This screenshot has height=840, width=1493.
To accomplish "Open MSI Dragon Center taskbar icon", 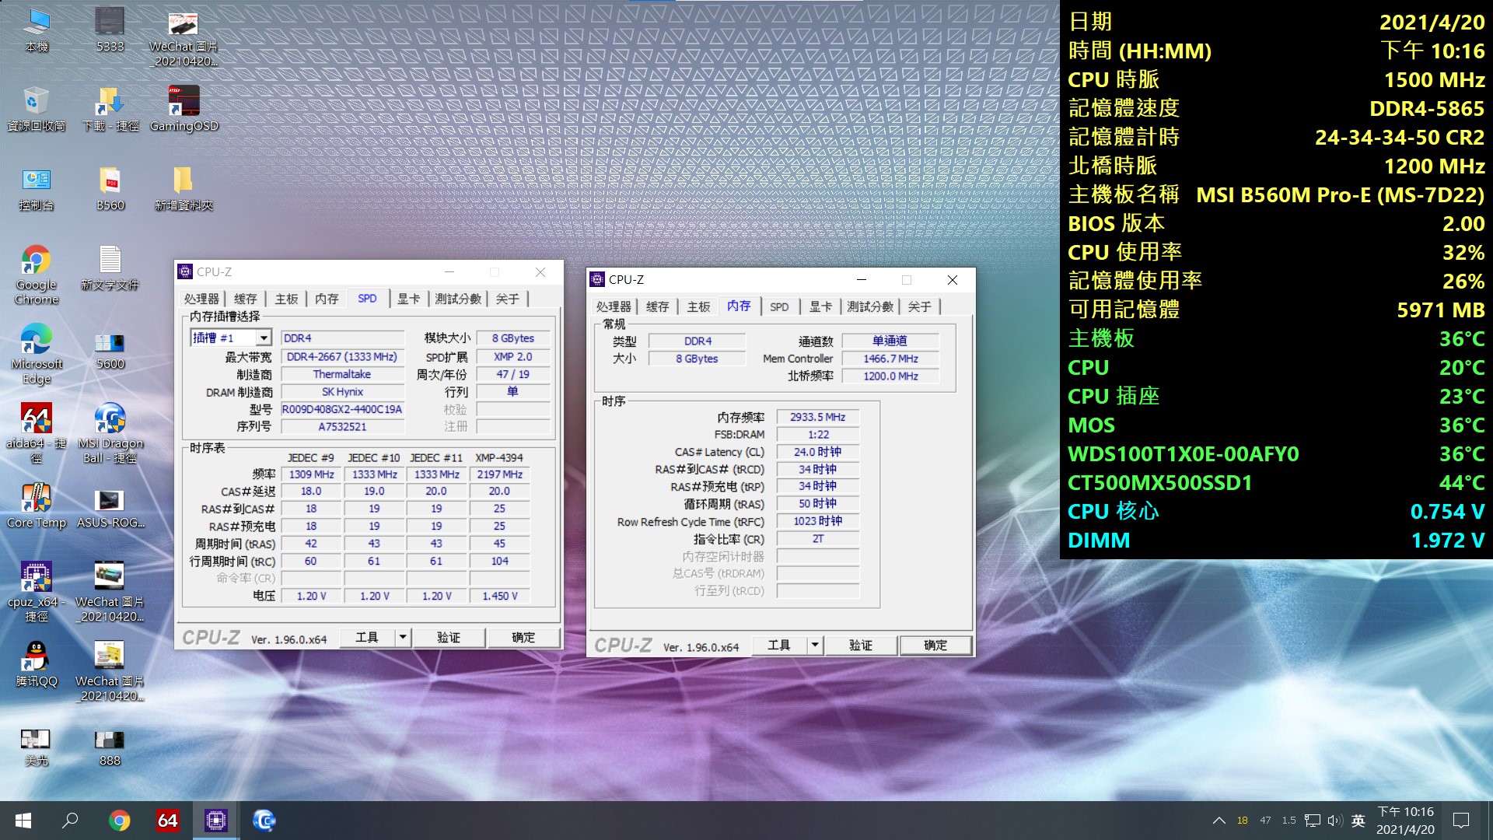I will (x=264, y=821).
